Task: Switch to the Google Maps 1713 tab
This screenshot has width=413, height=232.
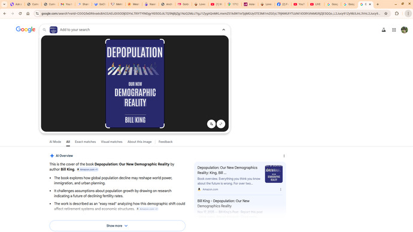Action: coord(233,4)
